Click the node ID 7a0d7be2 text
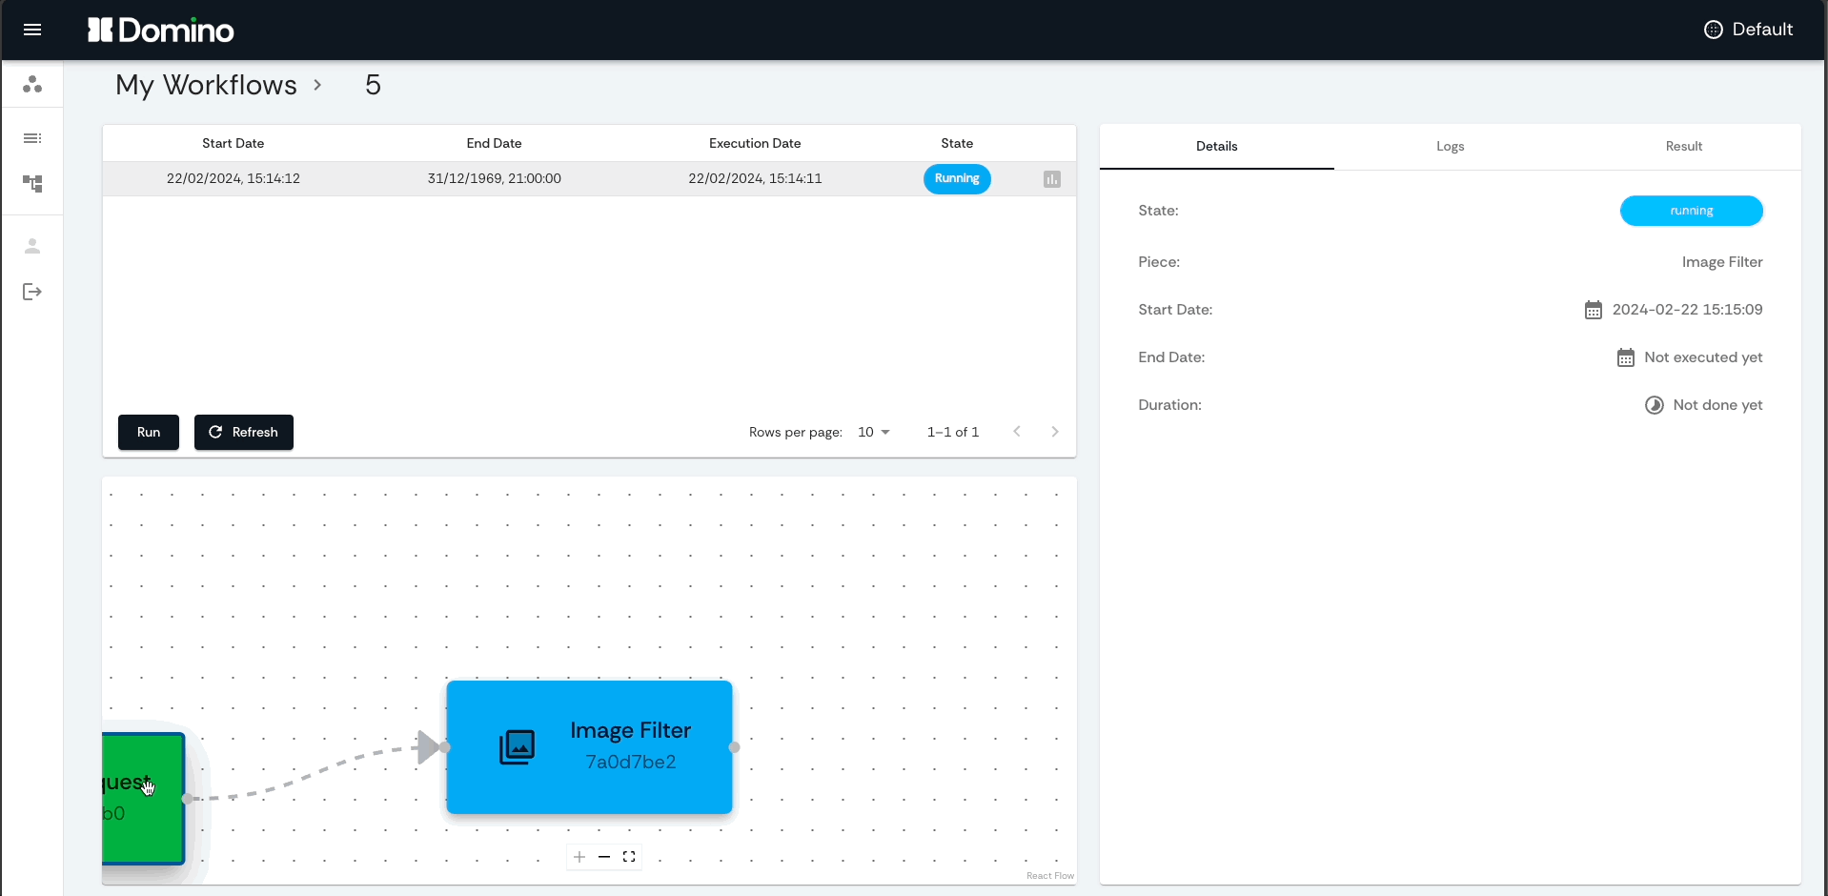The image size is (1828, 896). [x=631, y=762]
